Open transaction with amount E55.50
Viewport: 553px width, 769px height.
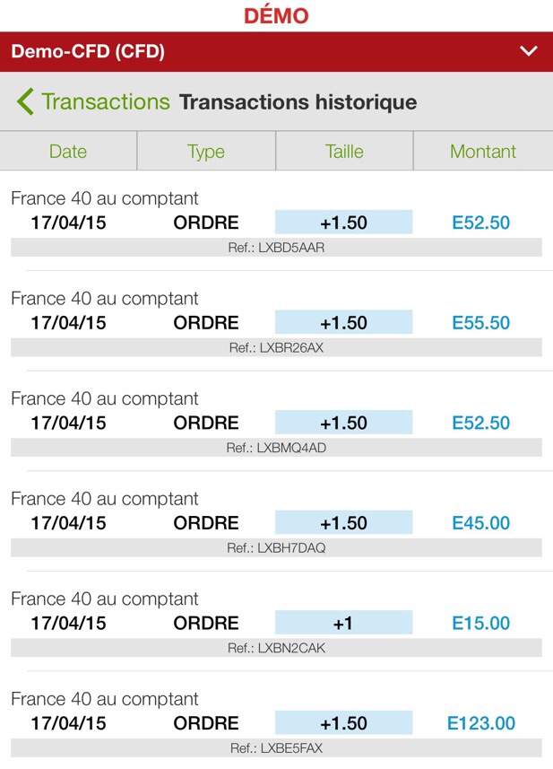(481, 323)
